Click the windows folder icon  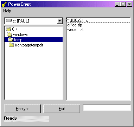pyautogui.click(x=9, y=34)
